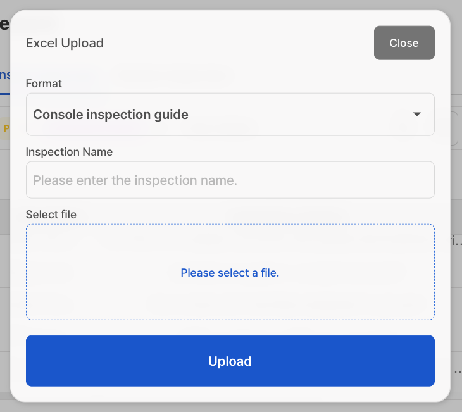Viewport: 462px width, 412px height.
Task: Click the dimmed backdrop below the dialog
Action: (230, 407)
